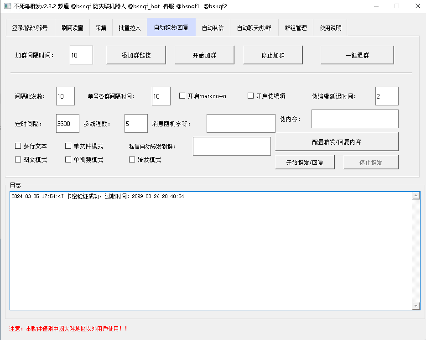Start sending with 开始群发/回复 button
This screenshot has height=340, width=426.
click(x=305, y=162)
